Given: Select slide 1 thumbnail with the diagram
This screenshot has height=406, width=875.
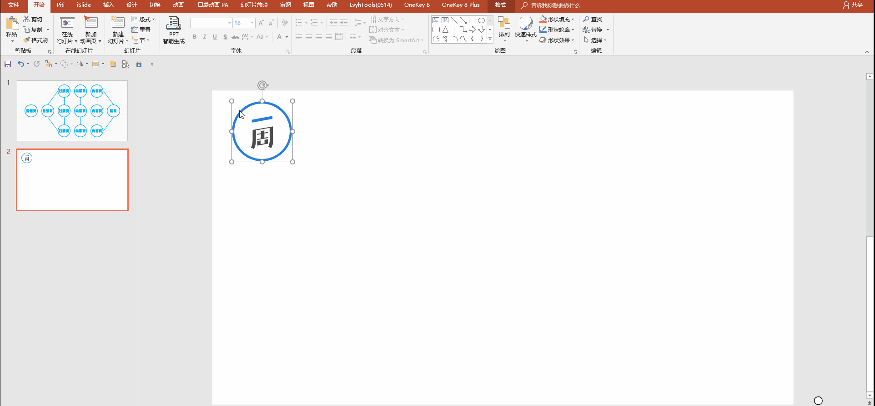Looking at the screenshot, I should tap(72, 111).
